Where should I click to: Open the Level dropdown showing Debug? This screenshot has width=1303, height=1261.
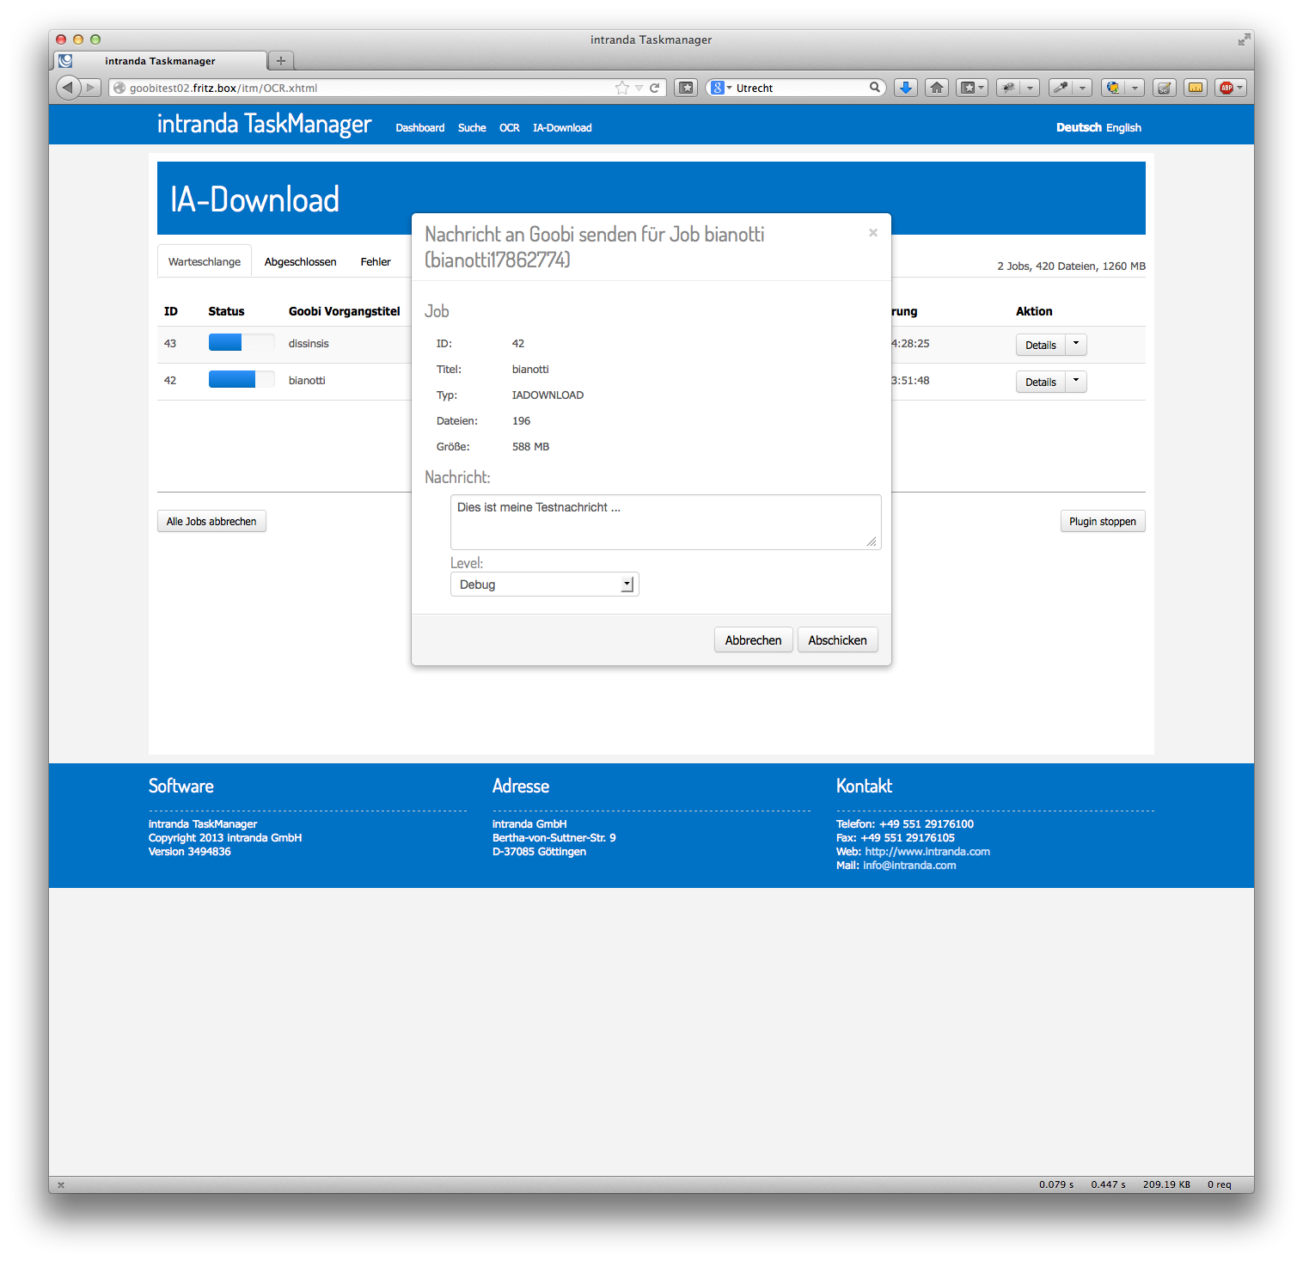click(545, 585)
